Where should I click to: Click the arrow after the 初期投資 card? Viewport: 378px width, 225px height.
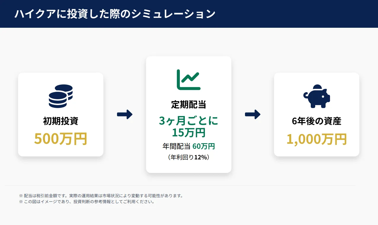(x=125, y=114)
